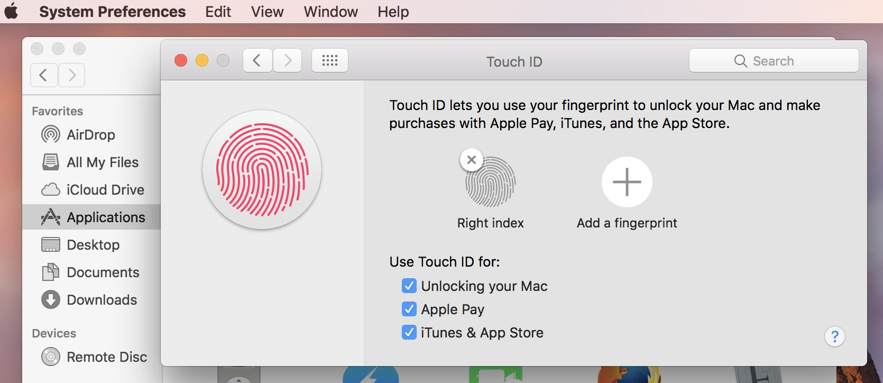
Task: Open Touch ID help
Action: click(x=834, y=336)
